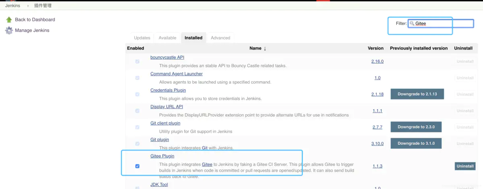Uninstall the Gitee Plugin
Image resolution: width=483 pixels, height=189 pixels.
[x=465, y=166]
